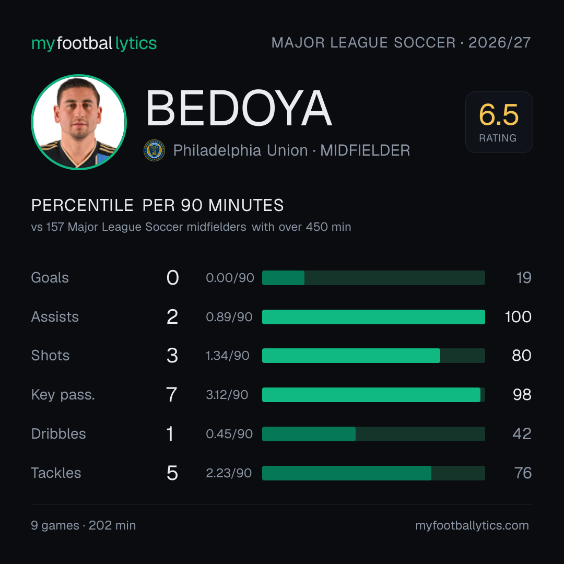Click the myfootballytics logo
The height and width of the screenshot is (564, 564).
(x=94, y=43)
